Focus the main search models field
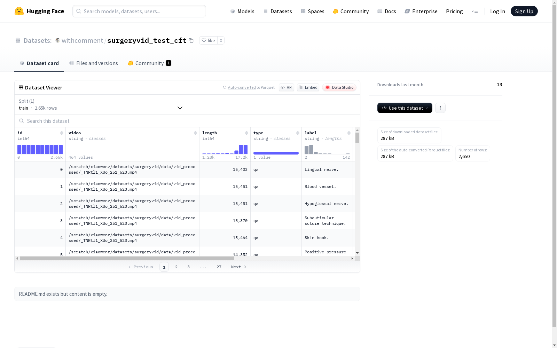The height and width of the screenshot is (348, 557). point(139,11)
